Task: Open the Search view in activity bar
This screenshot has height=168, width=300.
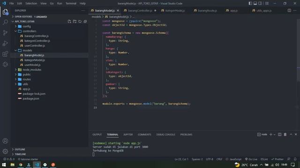Action: [5, 22]
